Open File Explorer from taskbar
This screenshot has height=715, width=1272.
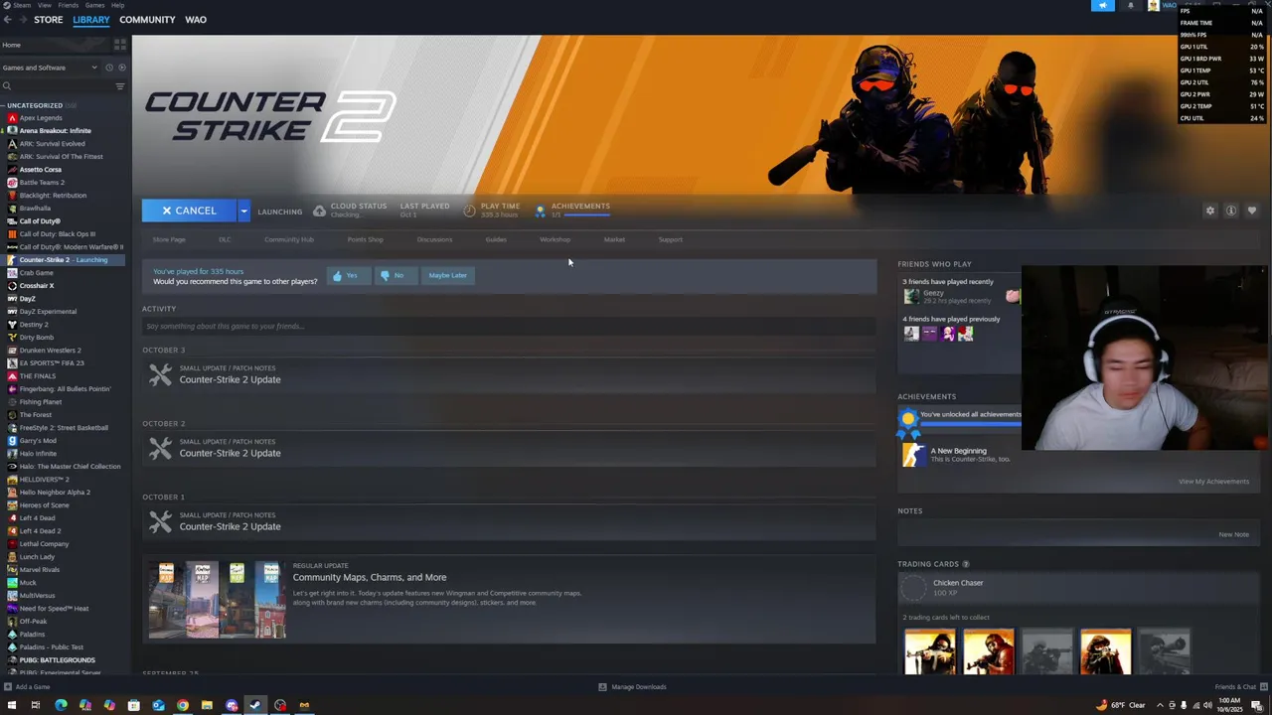coord(207,705)
